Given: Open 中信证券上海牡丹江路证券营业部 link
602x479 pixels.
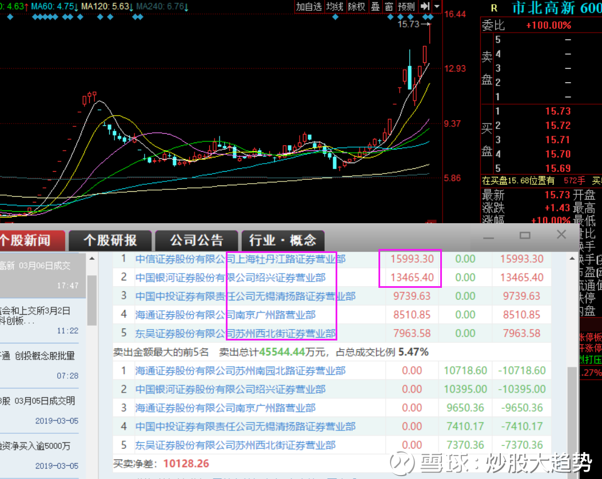Looking at the screenshot, I should (240, 259).
